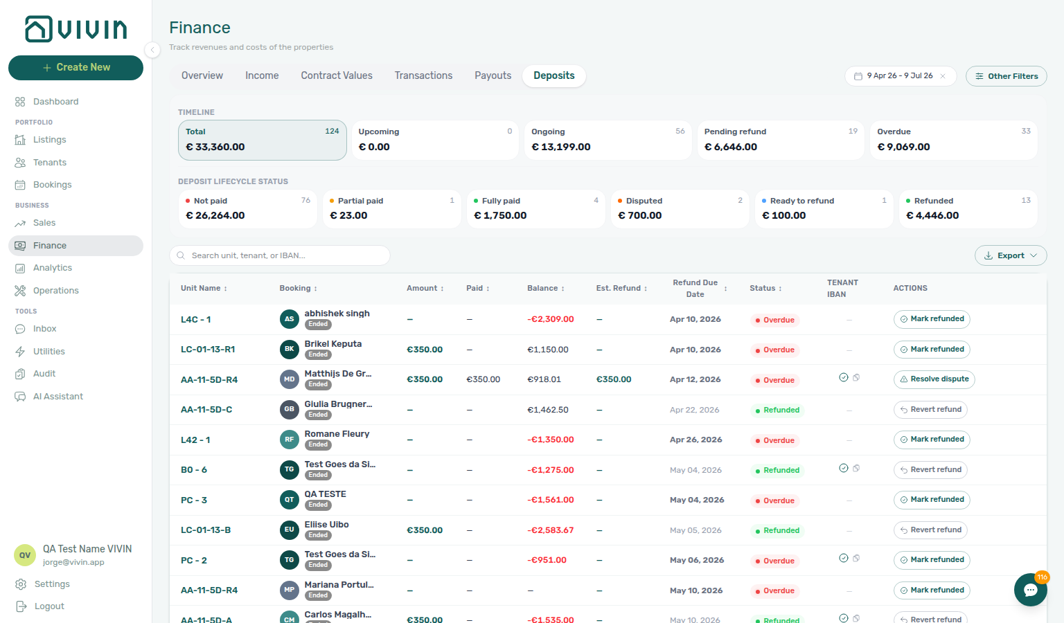The image size is (1064, 623).
Task: Sort by Refund Due Date column
Action: coord(700,289)
